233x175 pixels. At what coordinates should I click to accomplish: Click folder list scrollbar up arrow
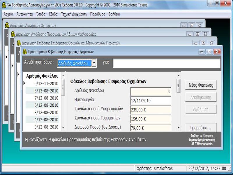pyautogui.click(x=63, y=76)
